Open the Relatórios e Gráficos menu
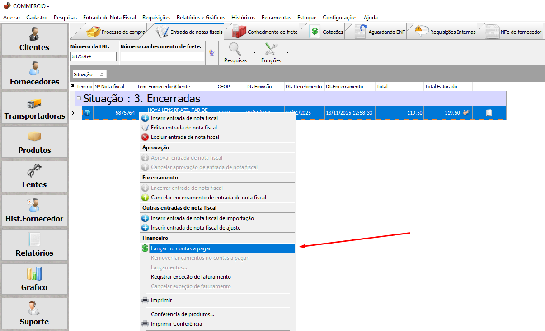 201,18
